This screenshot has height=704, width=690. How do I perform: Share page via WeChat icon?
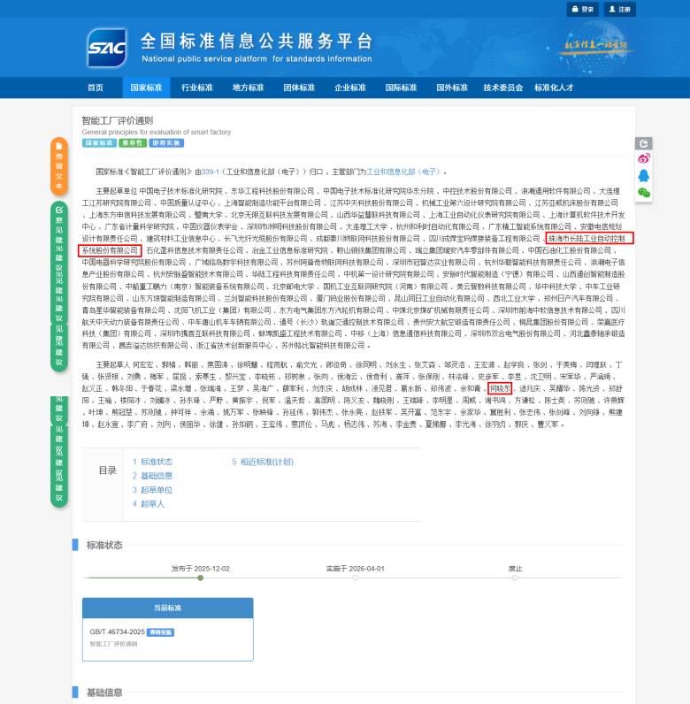coord(644,191)
